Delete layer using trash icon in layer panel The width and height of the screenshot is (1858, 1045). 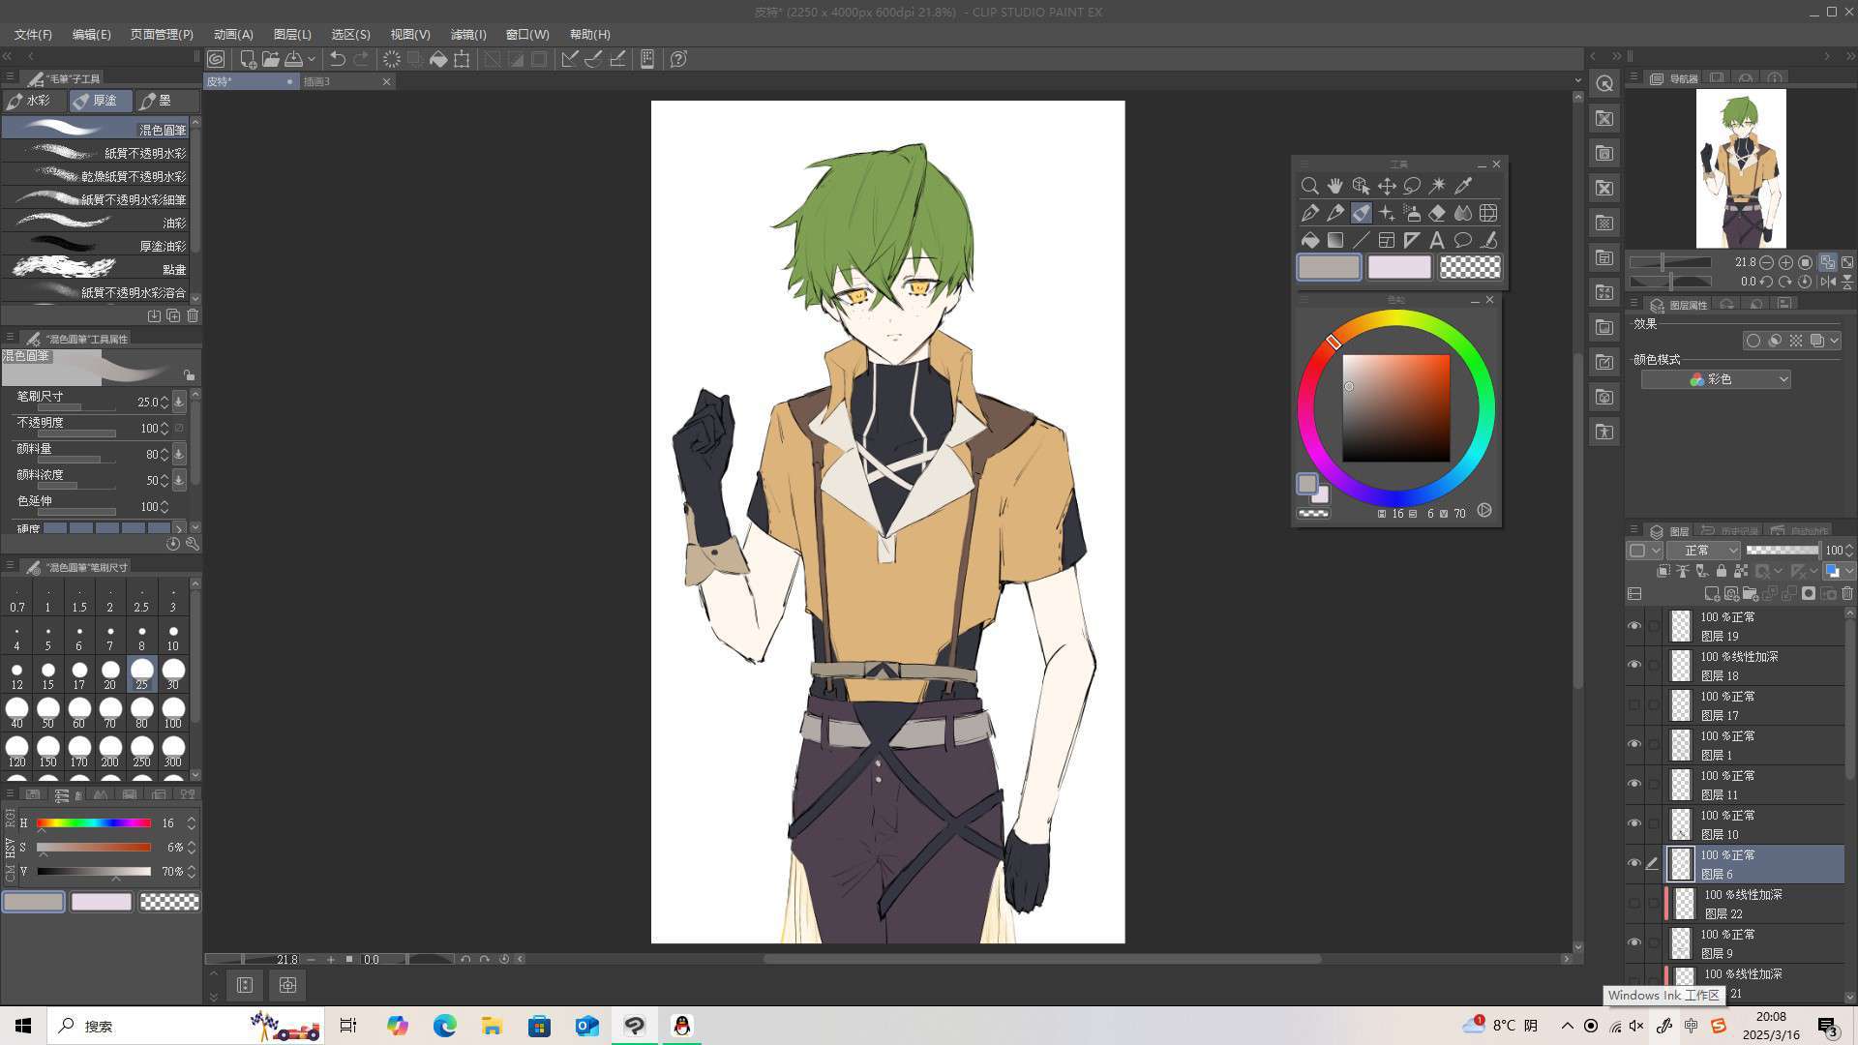pyautogui.click(x=1847, y=593)
